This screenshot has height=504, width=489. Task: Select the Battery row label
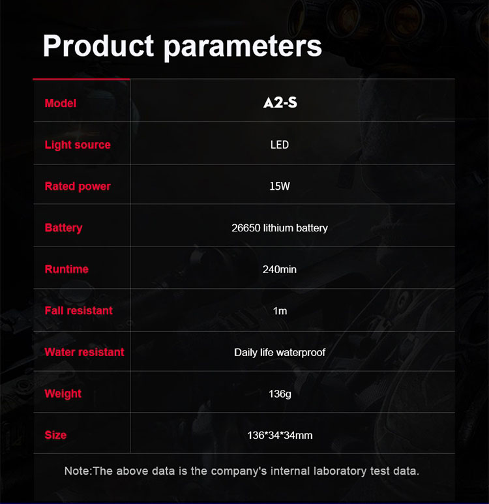63,228
